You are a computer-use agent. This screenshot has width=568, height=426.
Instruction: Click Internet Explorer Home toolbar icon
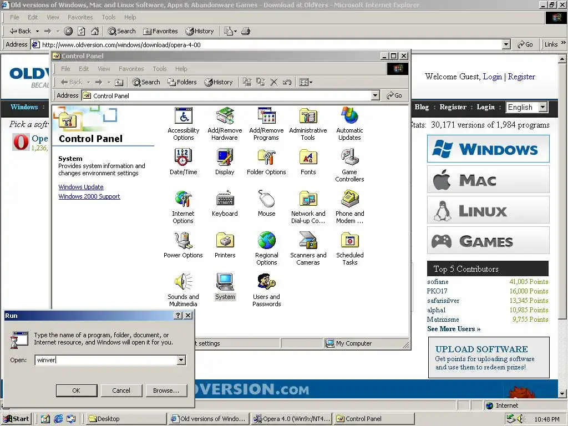95,31
